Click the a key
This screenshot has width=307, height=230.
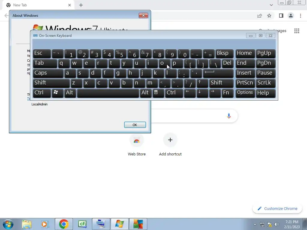coord(70,73)
